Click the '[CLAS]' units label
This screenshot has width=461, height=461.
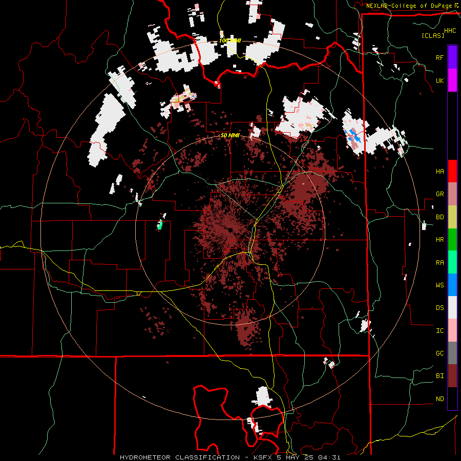pos(433,35)
